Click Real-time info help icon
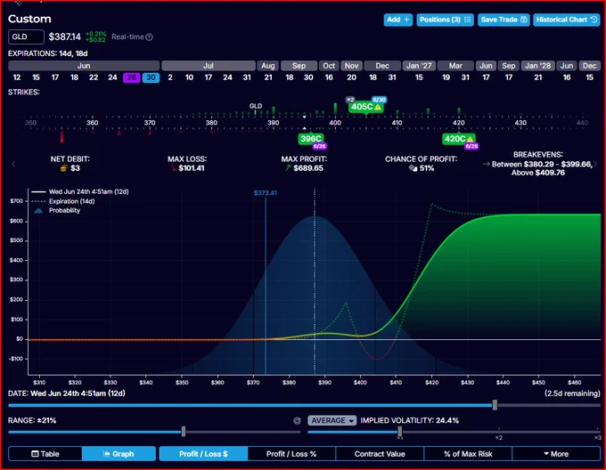This screenshot has width=606, height=470. click(149, 37)
